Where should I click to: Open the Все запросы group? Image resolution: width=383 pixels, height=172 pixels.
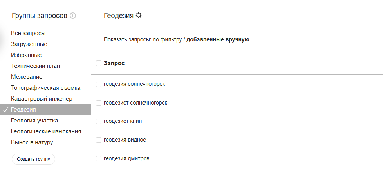28,33
